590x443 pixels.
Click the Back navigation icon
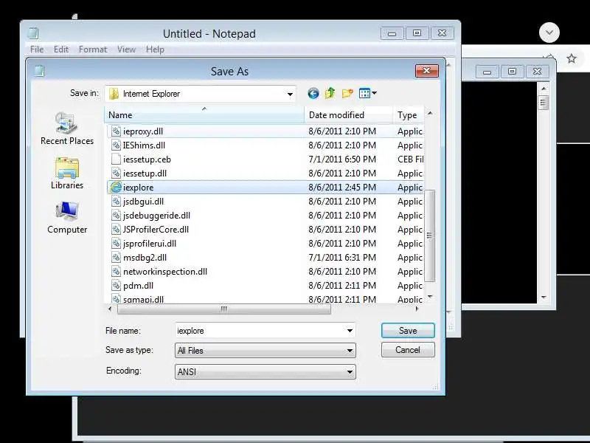[313, 93]
